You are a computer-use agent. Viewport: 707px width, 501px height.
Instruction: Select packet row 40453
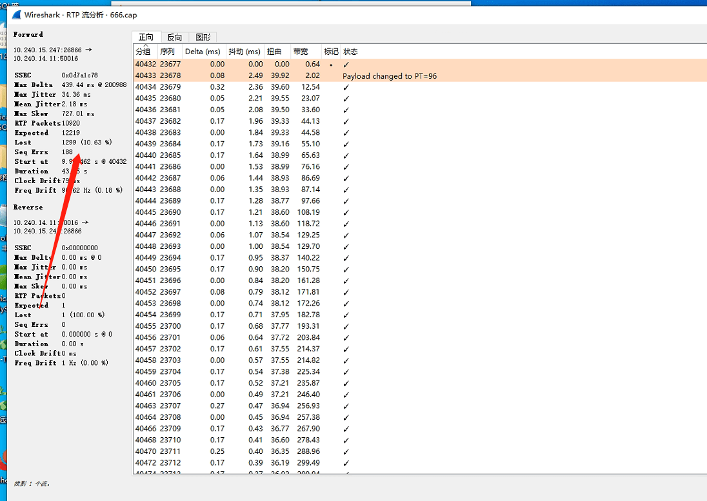click(x=420, y=303)
